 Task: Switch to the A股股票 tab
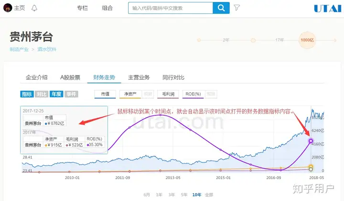tap(70, 77)
